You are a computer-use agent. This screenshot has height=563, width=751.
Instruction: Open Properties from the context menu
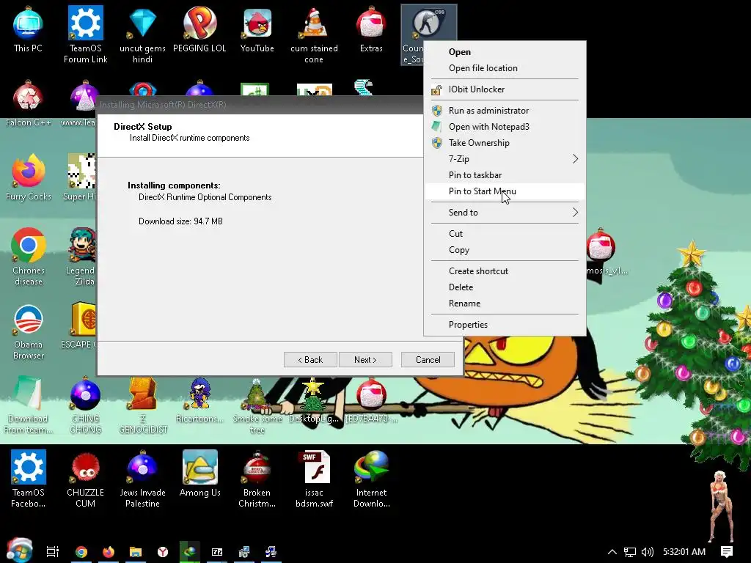(x=505, y=325)
